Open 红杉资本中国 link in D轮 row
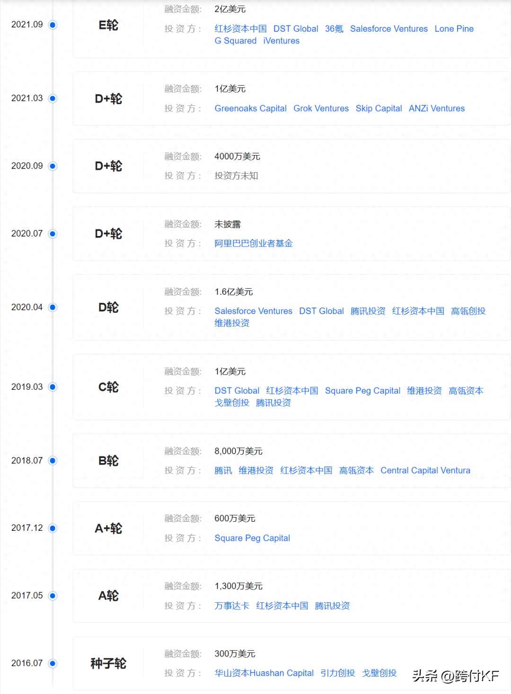Screen dimensions: 511x694 (x=418, y=311)
